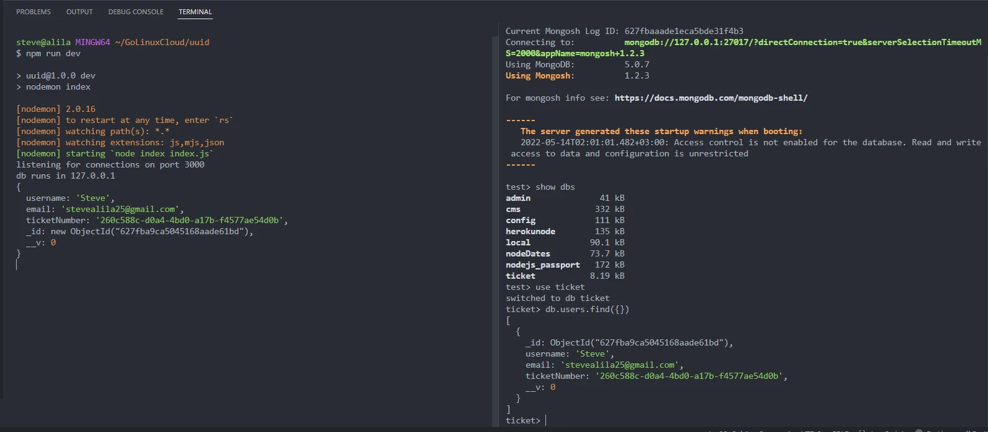
Task: Click the active TERMINAL tab
Action: 195,12
